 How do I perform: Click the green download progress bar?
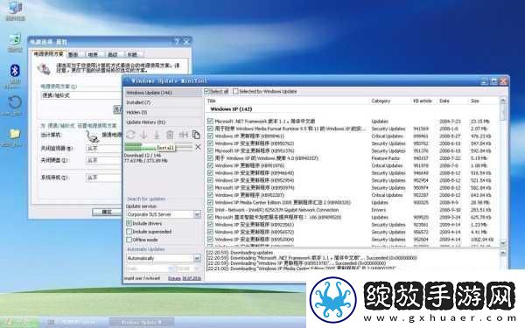[158, 147]
